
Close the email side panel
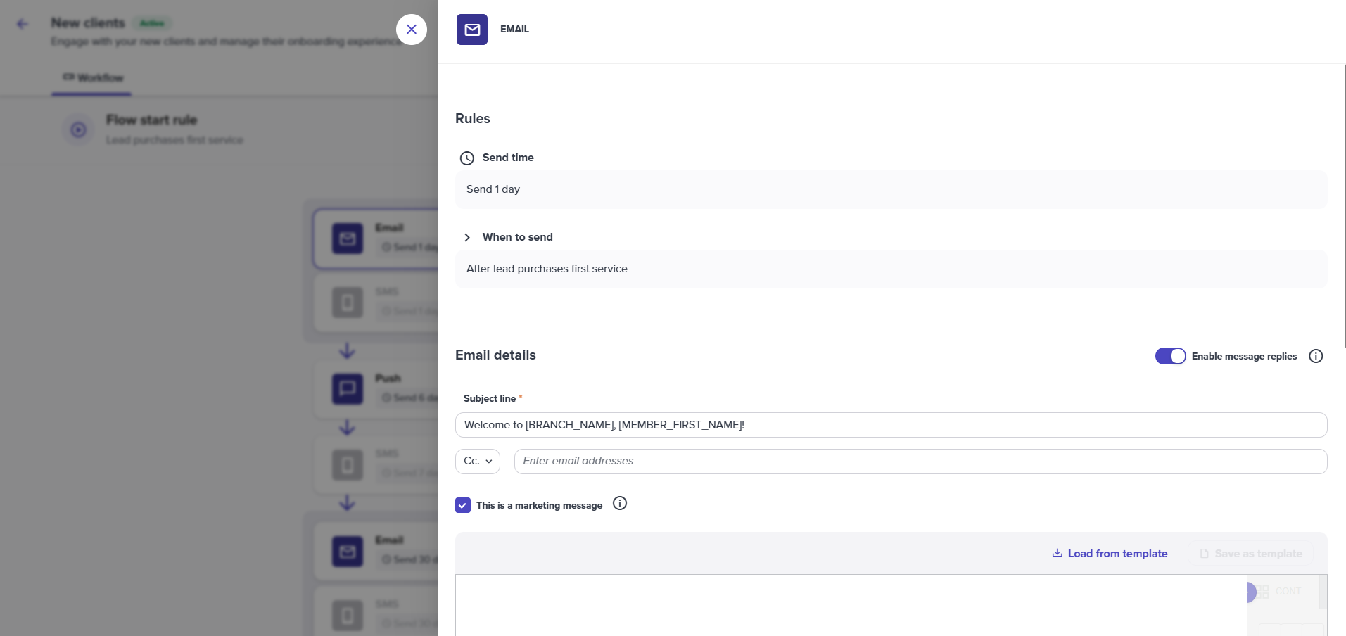click(412, 30)
